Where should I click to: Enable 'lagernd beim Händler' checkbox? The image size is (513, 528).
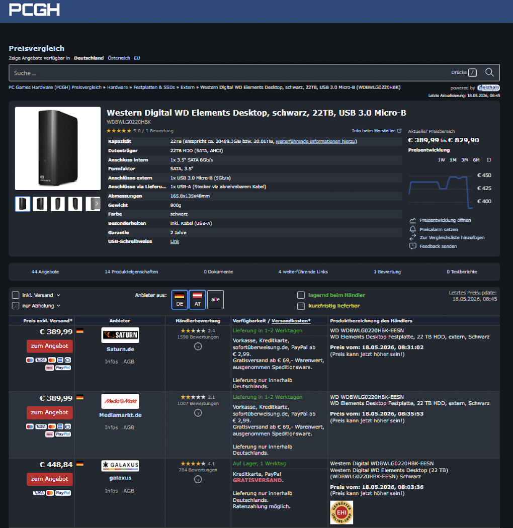(301, 295)
